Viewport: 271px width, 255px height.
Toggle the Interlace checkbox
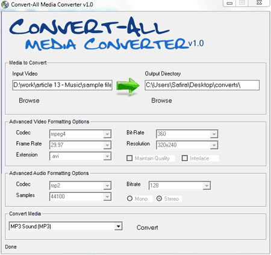pyautogui.click(x=185, y=159)
